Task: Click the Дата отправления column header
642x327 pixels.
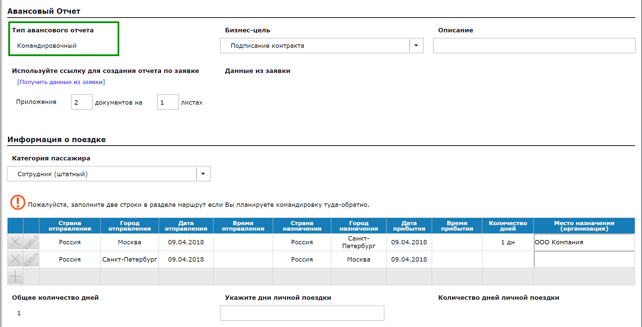Action: tap(186, 226)
